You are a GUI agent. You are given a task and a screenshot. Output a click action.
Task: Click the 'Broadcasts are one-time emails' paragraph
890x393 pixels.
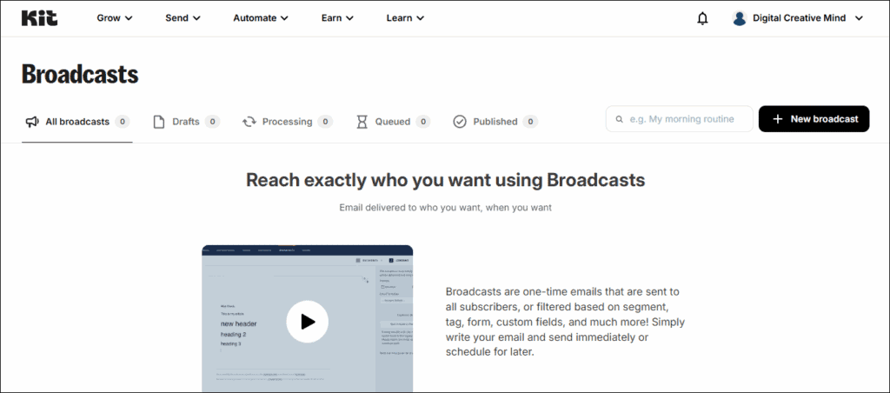click(565, 322)
